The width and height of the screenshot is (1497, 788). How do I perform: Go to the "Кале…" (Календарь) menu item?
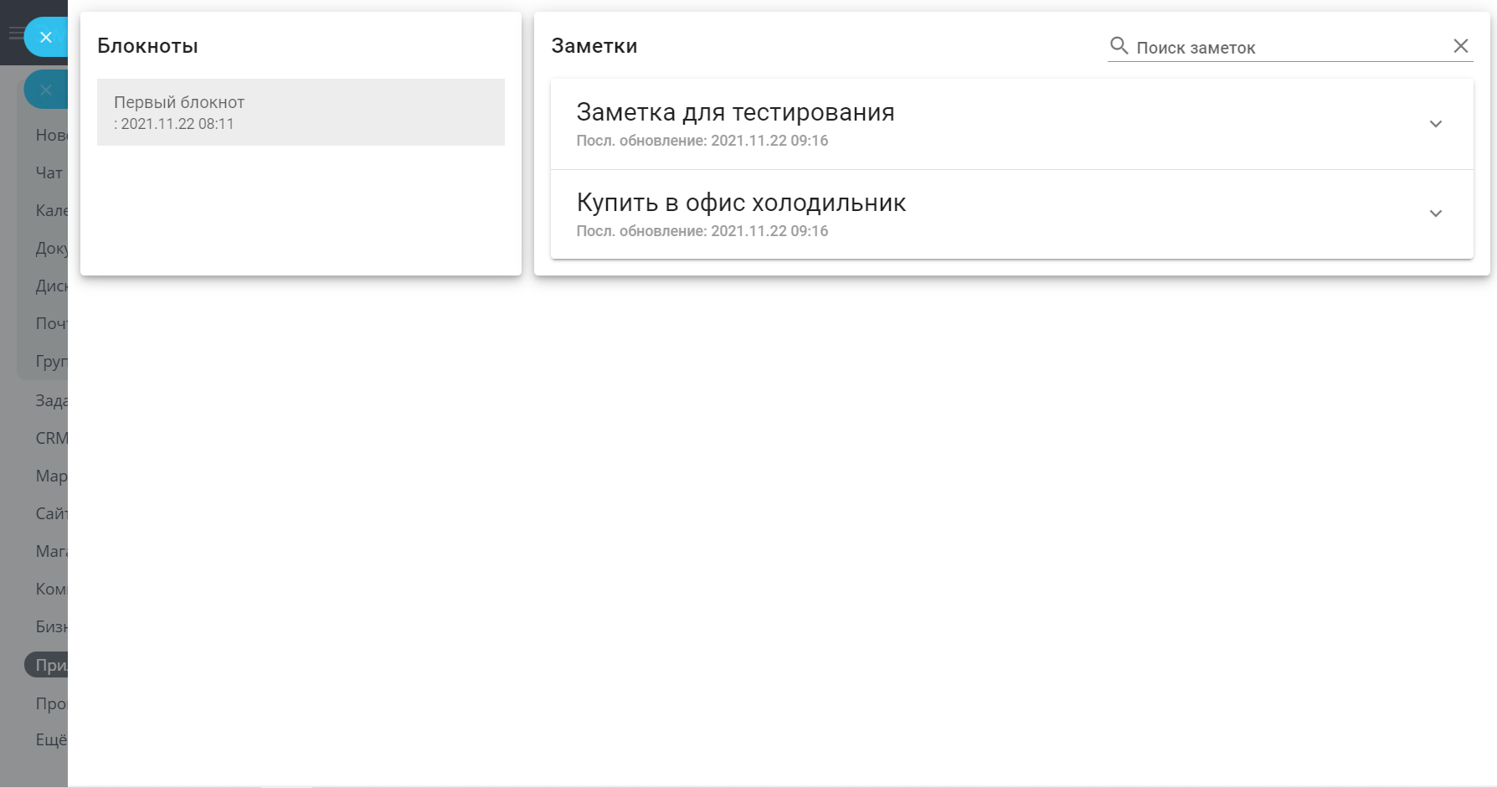pos(51,211)
